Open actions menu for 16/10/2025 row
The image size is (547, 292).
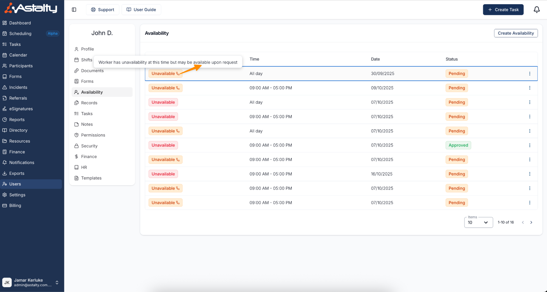coord(530,174)
